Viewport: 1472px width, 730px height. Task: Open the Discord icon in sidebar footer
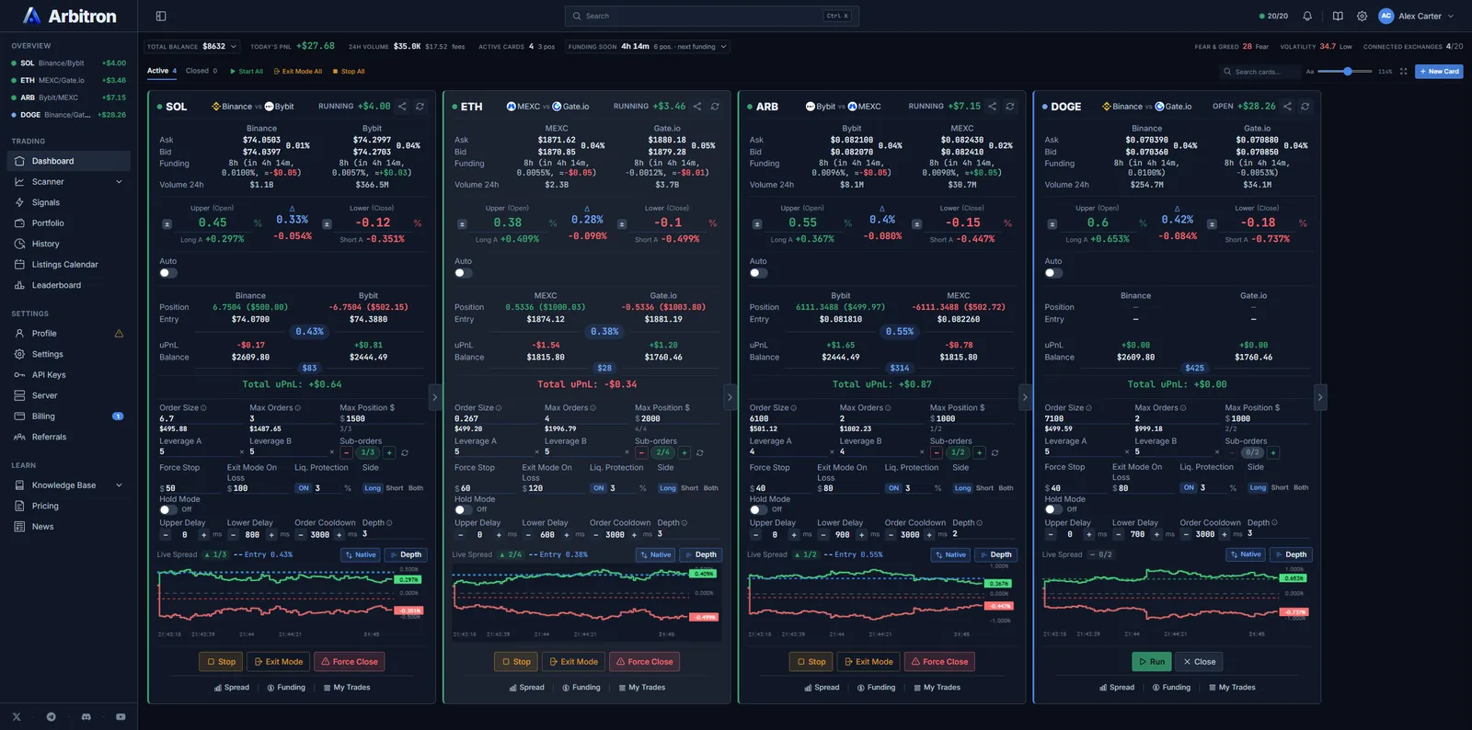(86, 716)
